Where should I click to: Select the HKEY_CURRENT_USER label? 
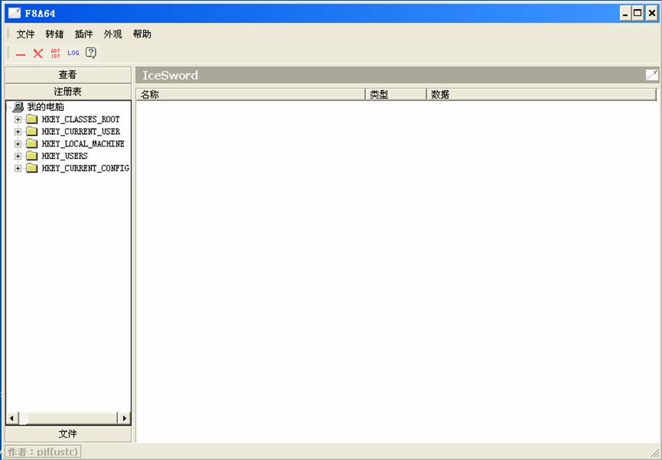(x=81, y=132)
